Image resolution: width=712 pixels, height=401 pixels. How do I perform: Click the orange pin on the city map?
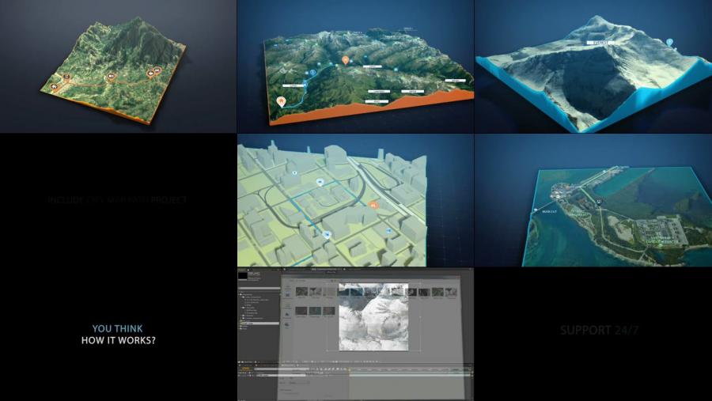pos(373,204)
